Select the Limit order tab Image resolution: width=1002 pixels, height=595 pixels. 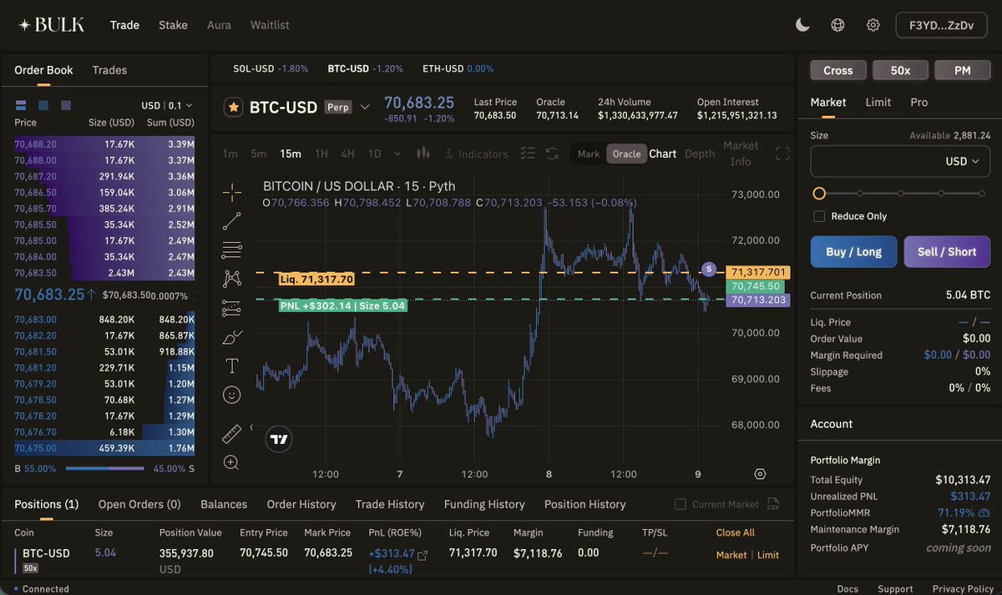[878, 102]
